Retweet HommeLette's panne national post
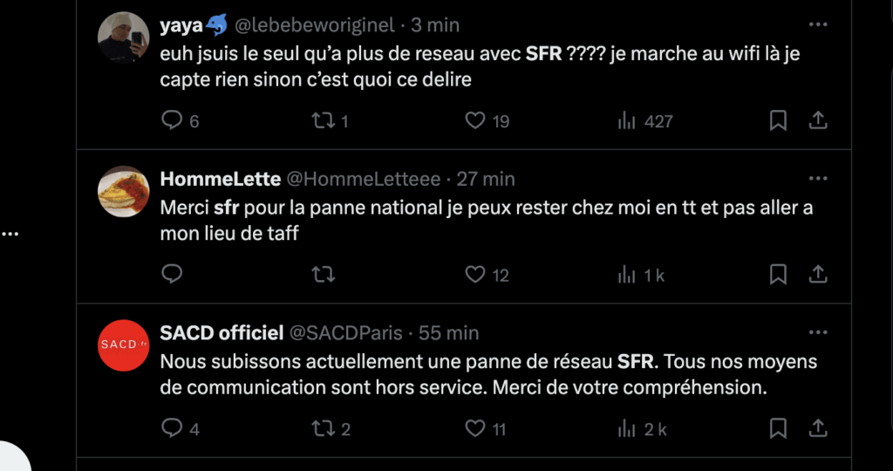Screen dimensions: 893x471 coord(324,275)
